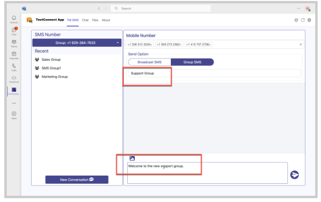Image resolution: width=321 pixels, height=202 pixels.
Task: Remove the +1 206 315 3530 number tag
Action: (x=152, y=45)
